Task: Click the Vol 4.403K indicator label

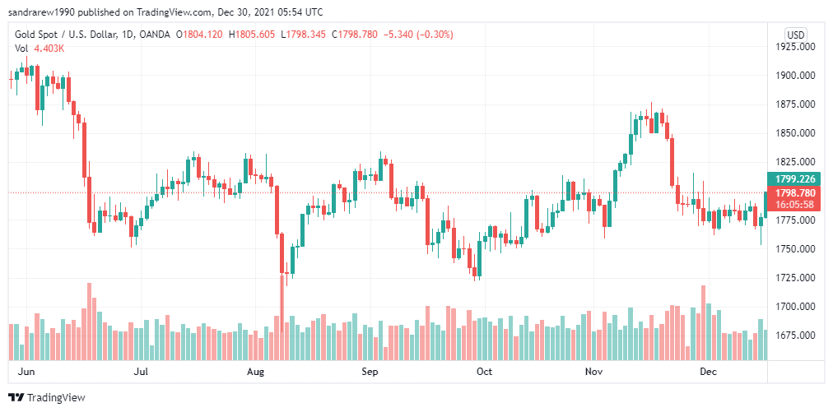Action: 40,49
